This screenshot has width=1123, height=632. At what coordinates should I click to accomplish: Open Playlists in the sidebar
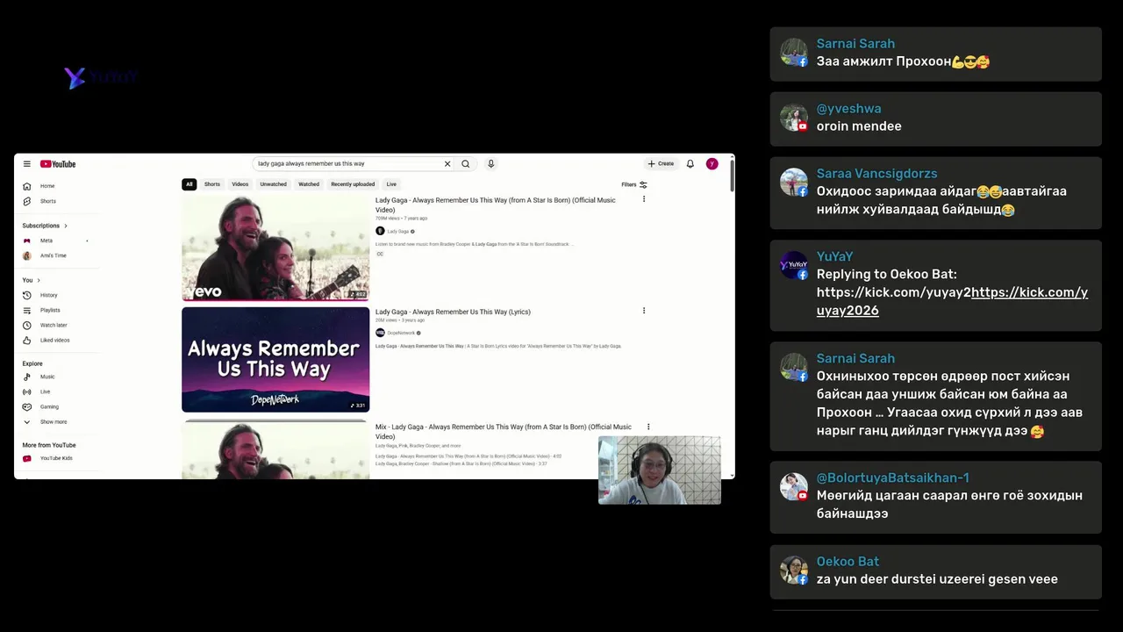click(49, 310)
